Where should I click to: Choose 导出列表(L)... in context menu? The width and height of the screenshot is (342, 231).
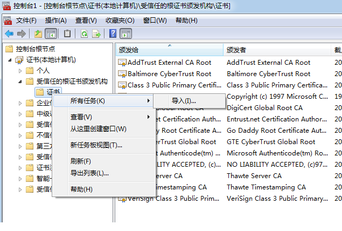coord(103,173)
